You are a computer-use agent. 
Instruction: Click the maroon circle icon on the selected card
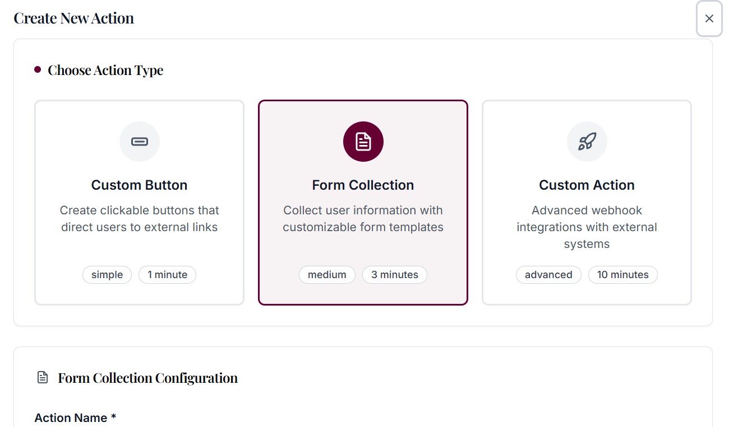click(x=363, y=142)
